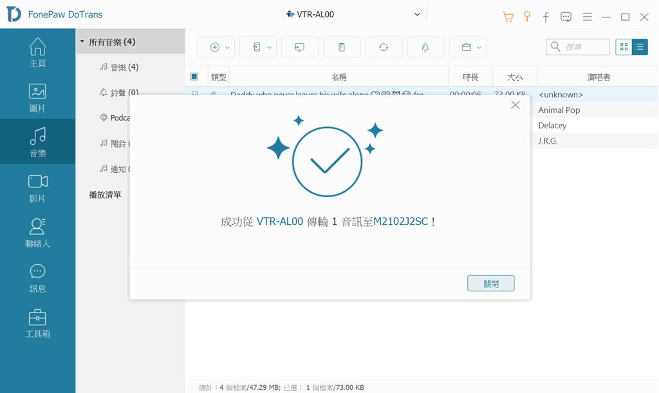659x393 pixels.
Task: Open the hamburger menu in title bar
Action: (x=587, y=17)
